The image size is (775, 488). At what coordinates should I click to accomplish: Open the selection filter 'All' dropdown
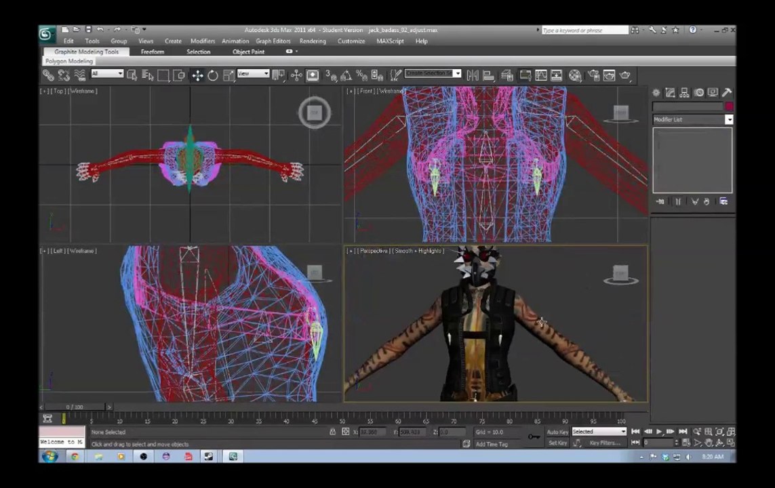click(107, 74)
